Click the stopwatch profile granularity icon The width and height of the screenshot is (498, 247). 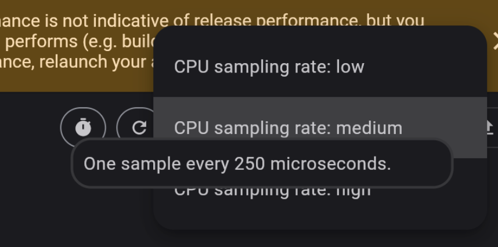84,127
